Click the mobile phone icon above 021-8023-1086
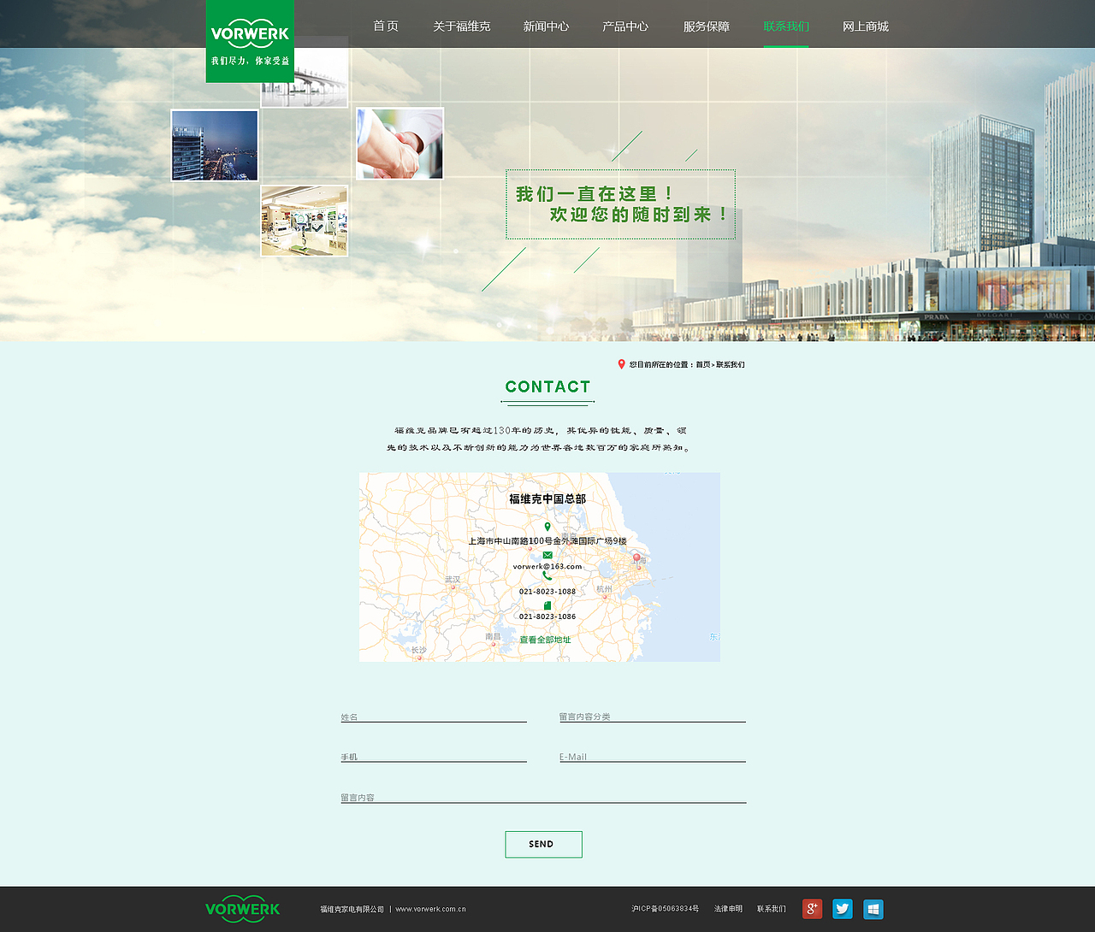The width and height of the screenshot is (1095, 932). click(547, 605)
